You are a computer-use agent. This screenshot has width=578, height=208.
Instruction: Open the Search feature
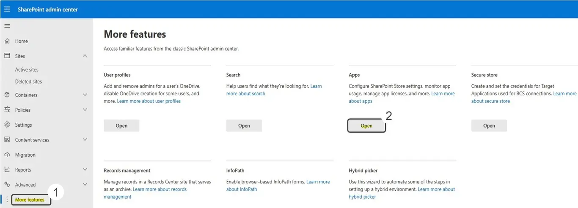[244, 125]
